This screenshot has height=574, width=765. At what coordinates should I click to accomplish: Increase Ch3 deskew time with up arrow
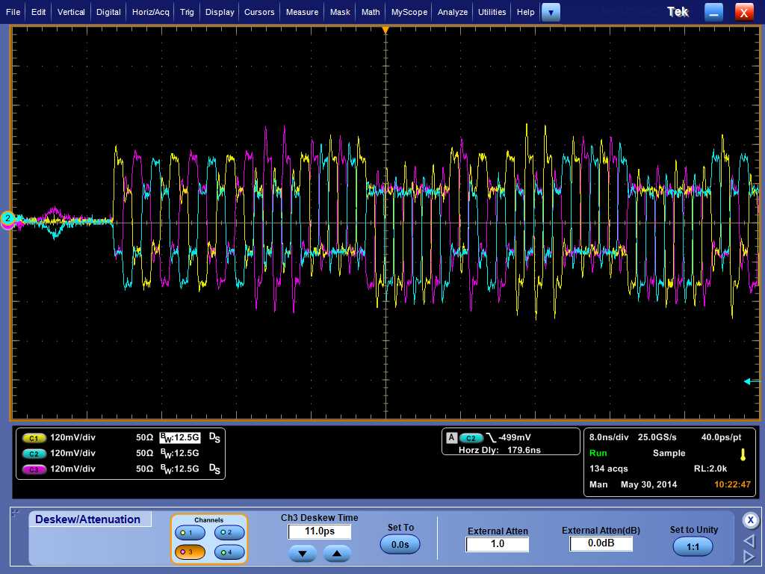pos(337,554)
